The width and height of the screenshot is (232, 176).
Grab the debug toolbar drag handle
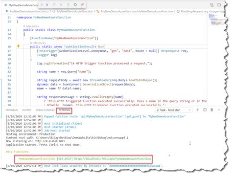[42, 5]
